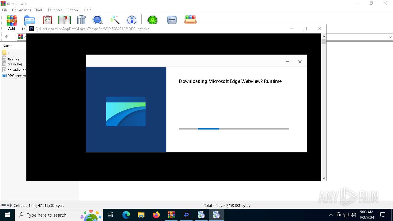Click the SFX box icon in WinRAR

190,20
